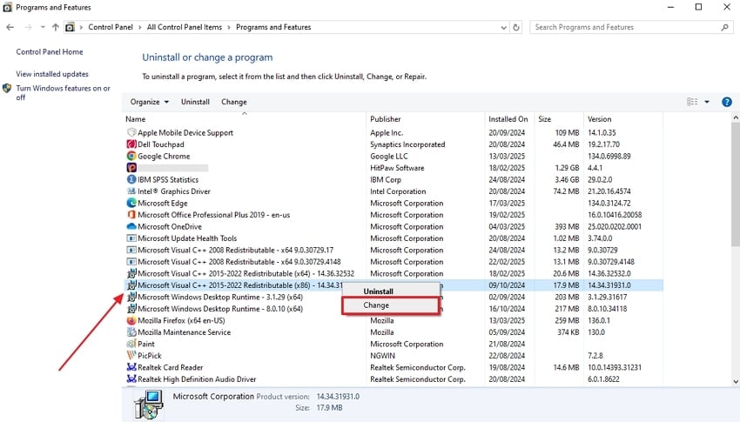Click the Change toolbar button
Screen dimensions: 740x422
[x=234, y=102]
